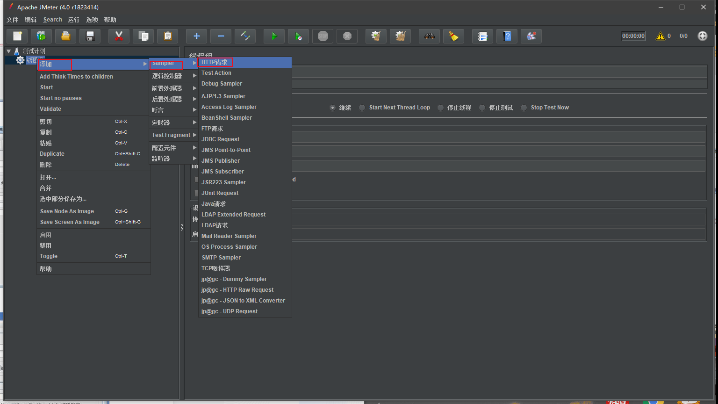Choose Add Think Times to children
Viewport: 718px width, 404px height.
pos(93,77)
